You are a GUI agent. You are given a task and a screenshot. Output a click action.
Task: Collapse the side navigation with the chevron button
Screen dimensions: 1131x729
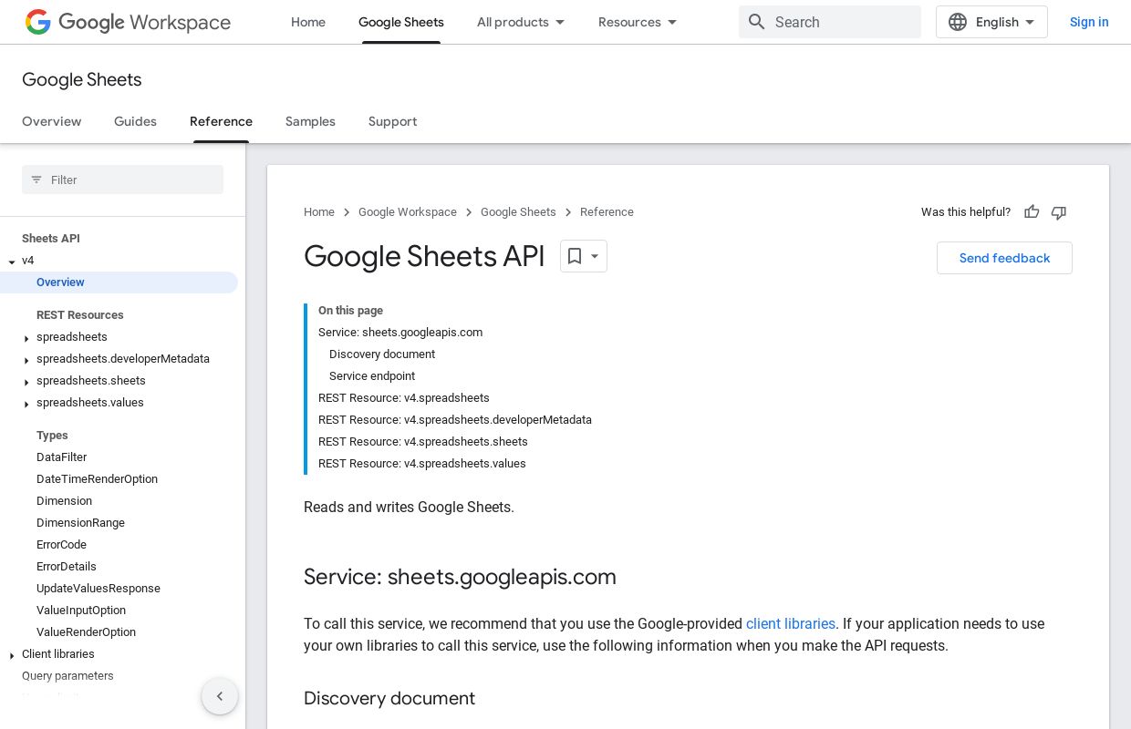click(x=220, y=696)
